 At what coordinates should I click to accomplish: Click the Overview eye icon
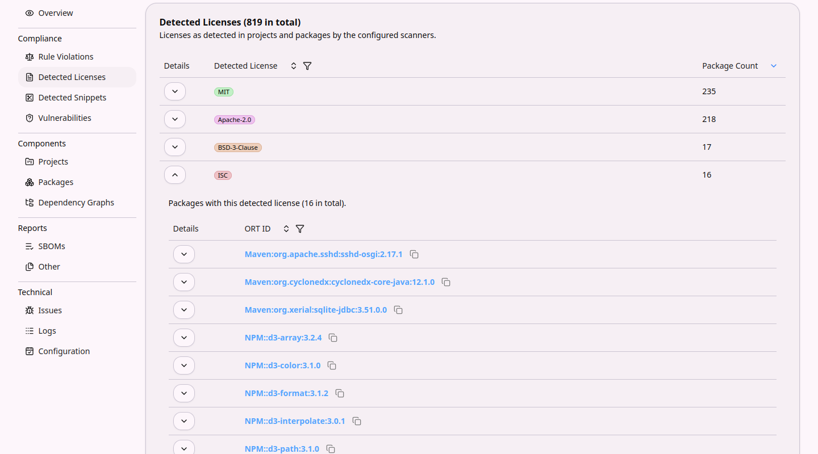(x=30, y=13)
